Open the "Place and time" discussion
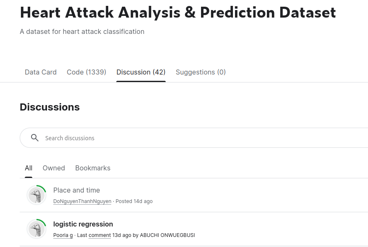 click(x=76, y=190)
